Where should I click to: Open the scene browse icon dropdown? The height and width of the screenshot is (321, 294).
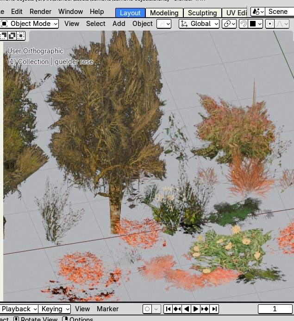click(x=258, y=12)
